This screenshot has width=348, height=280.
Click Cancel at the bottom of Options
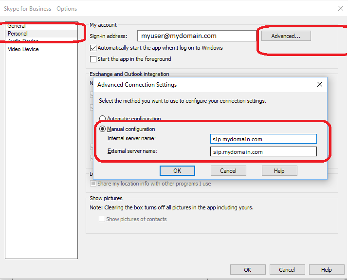click(287, 270)
